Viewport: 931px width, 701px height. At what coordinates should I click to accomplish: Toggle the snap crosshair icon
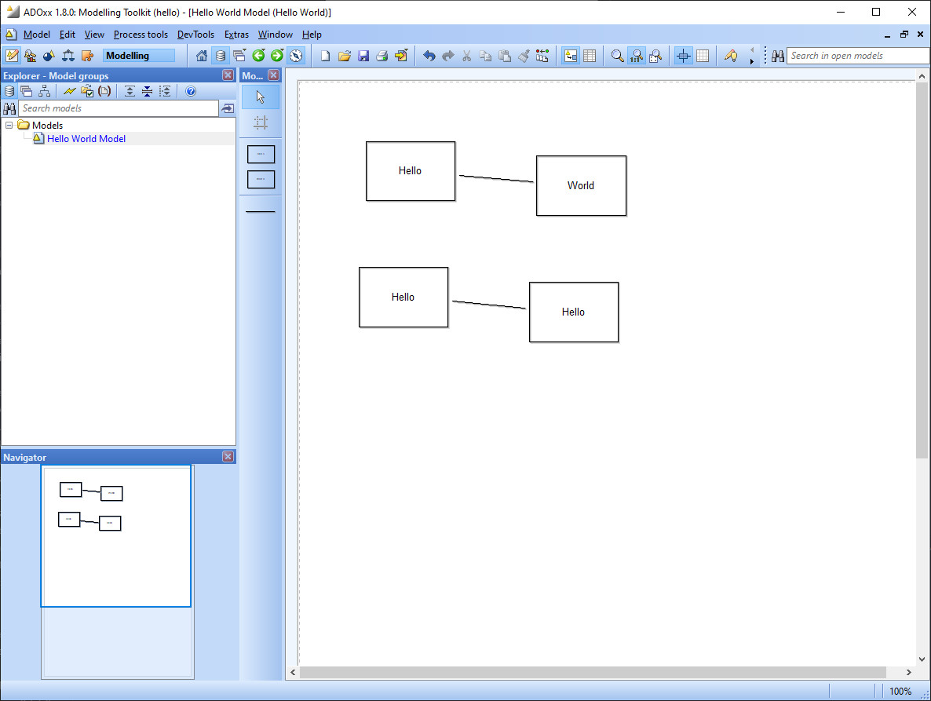point(684,56)
